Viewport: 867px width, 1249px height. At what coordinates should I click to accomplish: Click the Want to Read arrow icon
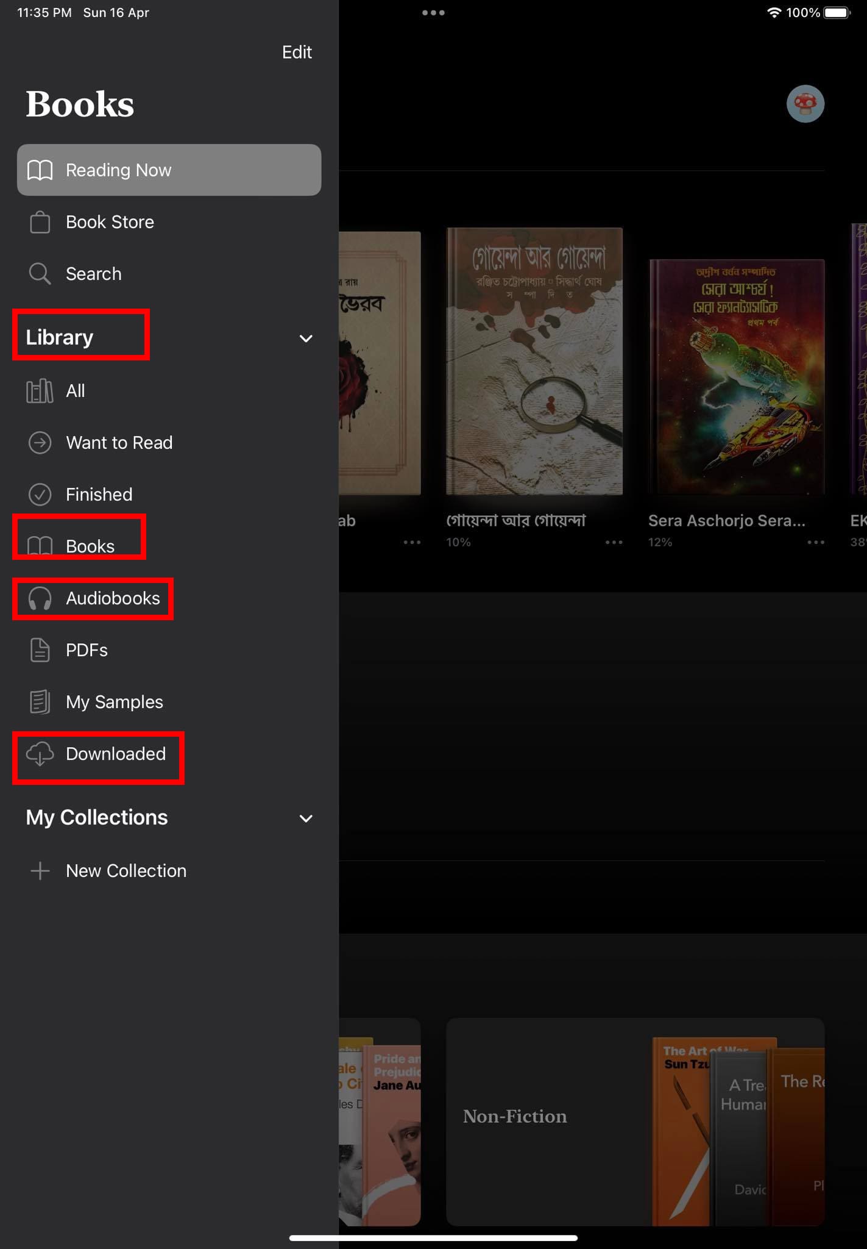(40, 443)
